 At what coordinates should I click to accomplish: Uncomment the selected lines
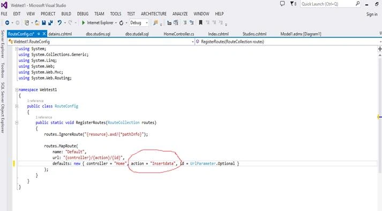point(191,22)
